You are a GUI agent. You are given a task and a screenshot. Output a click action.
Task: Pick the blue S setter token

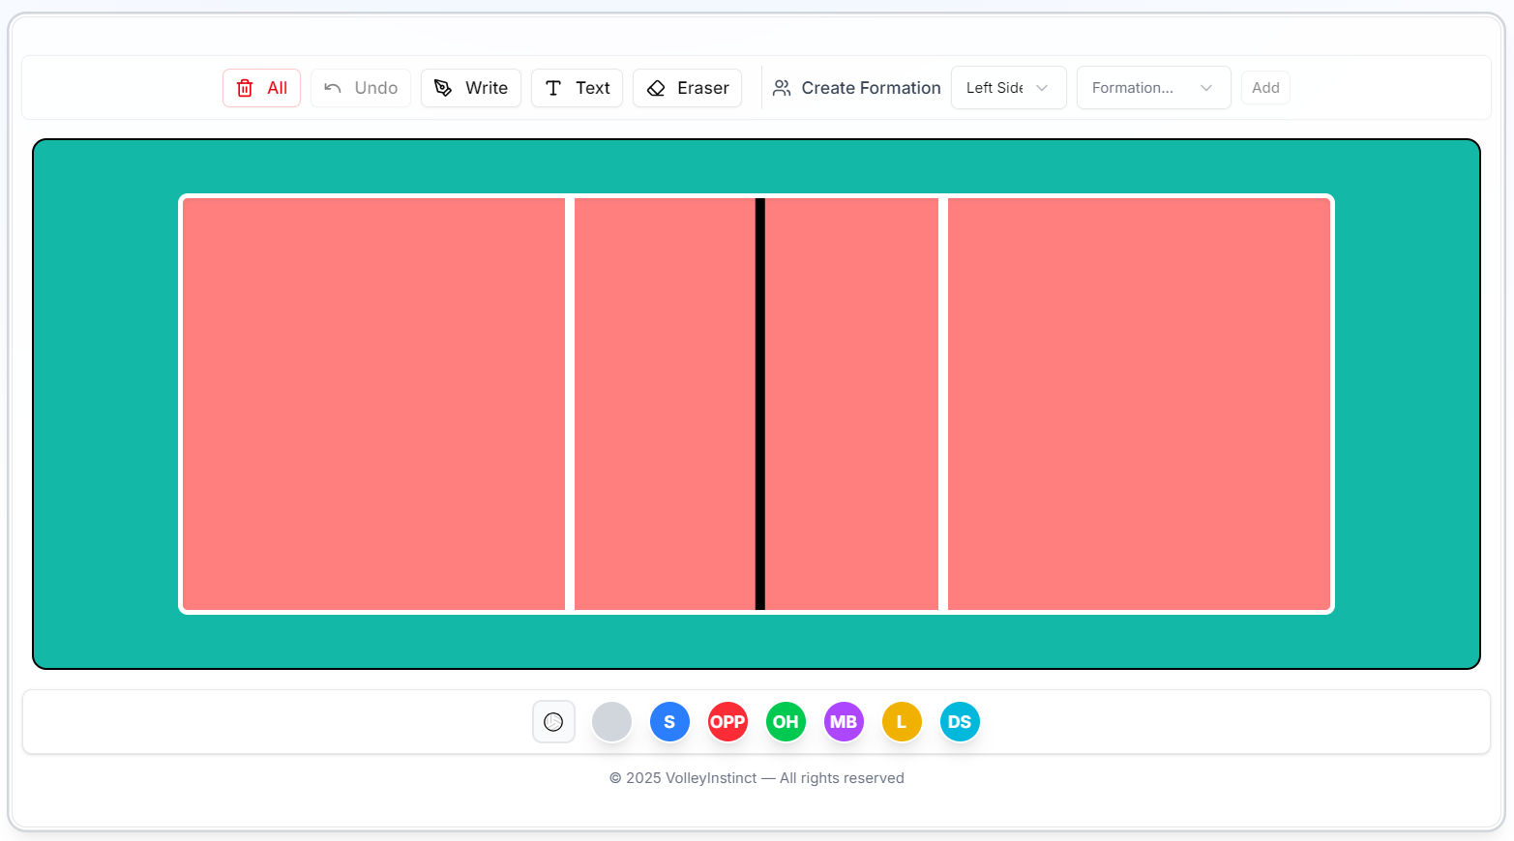point(669,722)
